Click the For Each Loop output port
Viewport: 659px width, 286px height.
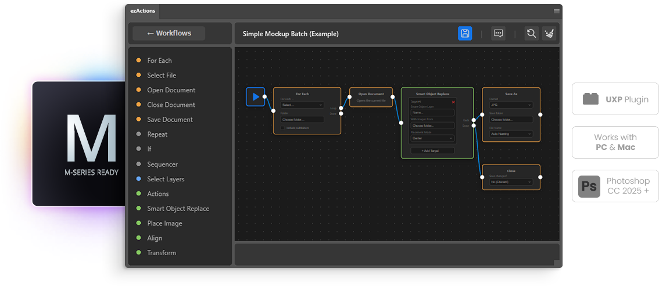[341, 108]
